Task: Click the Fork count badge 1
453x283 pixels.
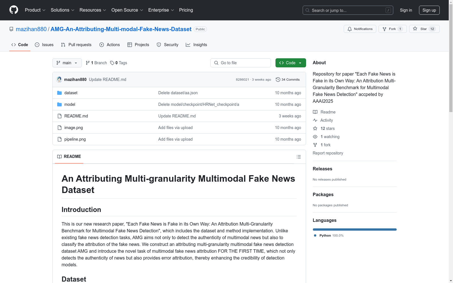Action: coord(400,29)
